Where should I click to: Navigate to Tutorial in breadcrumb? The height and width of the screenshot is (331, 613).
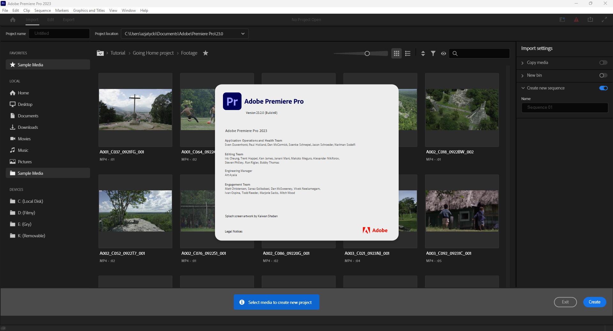tap(118, 53)
